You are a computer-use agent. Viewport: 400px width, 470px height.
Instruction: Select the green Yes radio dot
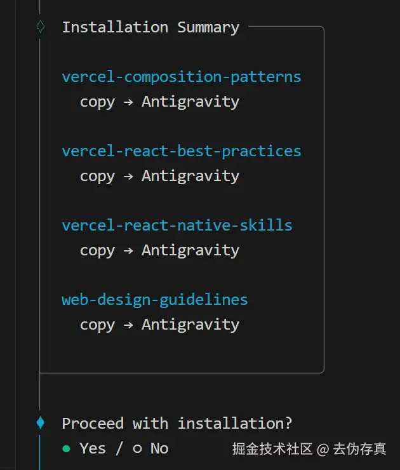pyautogui.click(x=67, y=448)
